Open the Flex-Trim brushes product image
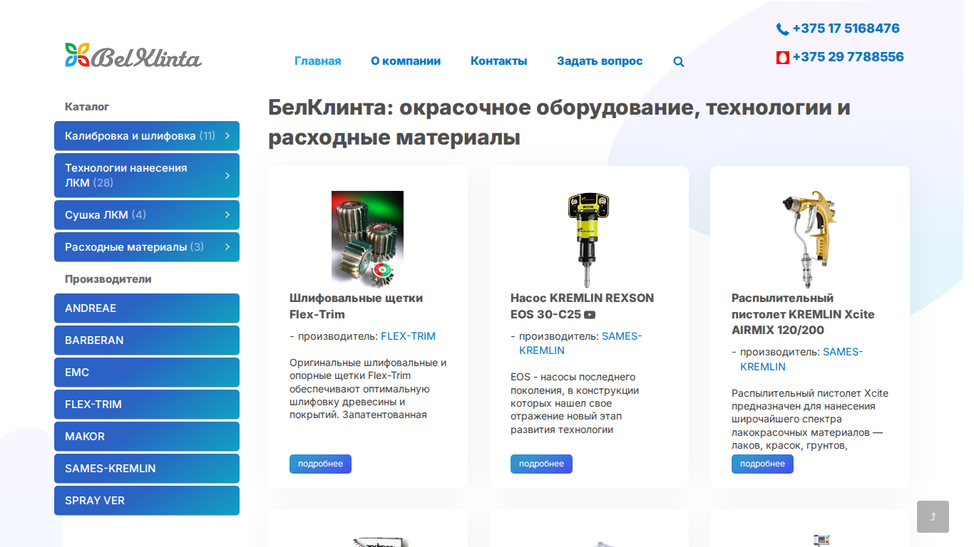Viewport: 974px width, 547px height. pyautogui.click(x=368, y=239)
